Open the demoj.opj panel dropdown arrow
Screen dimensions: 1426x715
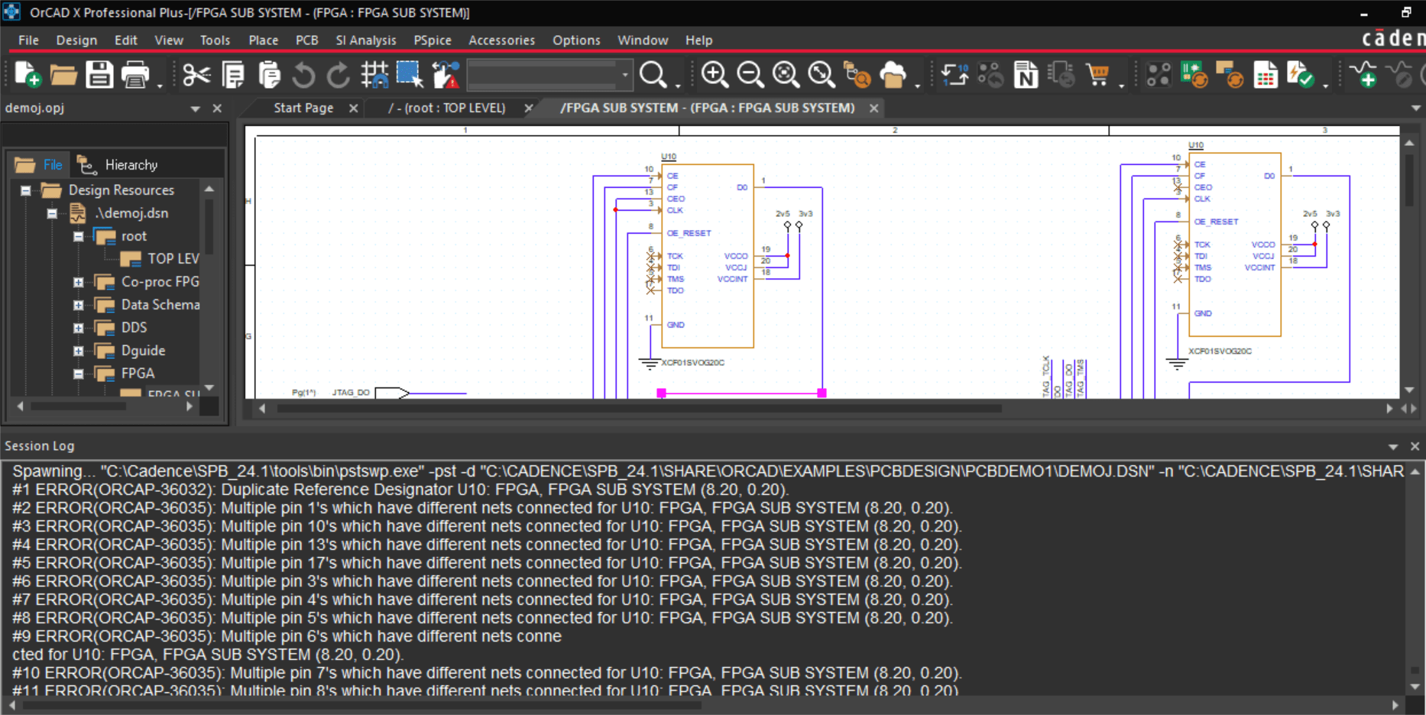195,108
